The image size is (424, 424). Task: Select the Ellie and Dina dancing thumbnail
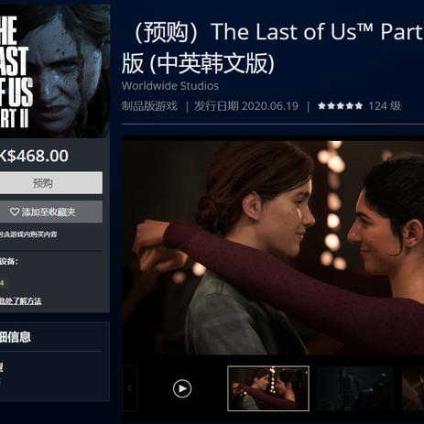pos(268,388)
